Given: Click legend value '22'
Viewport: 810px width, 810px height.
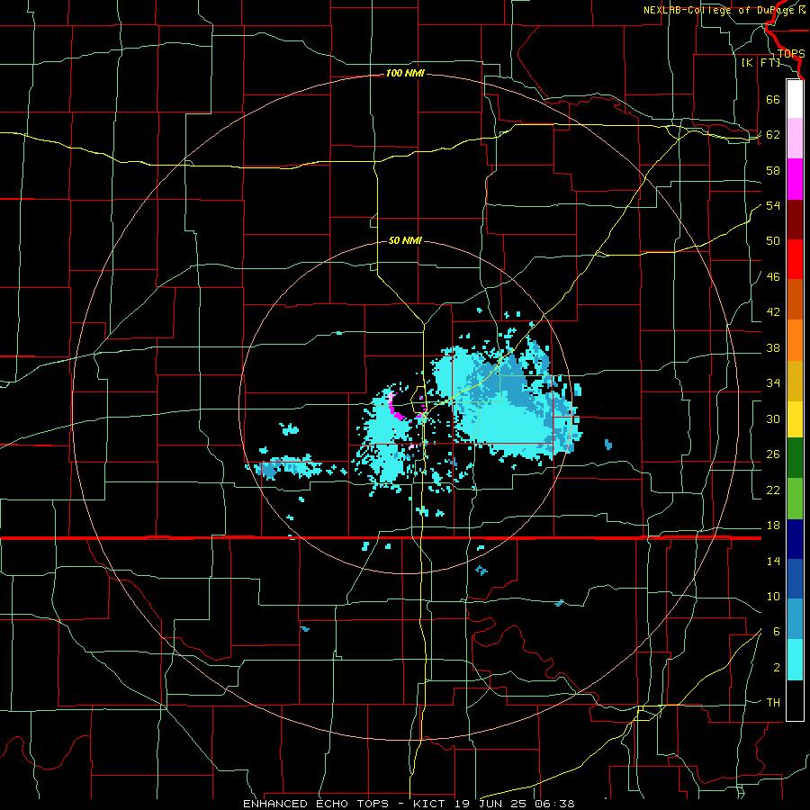Looking at the screenshot, I should tap(773, 490).
